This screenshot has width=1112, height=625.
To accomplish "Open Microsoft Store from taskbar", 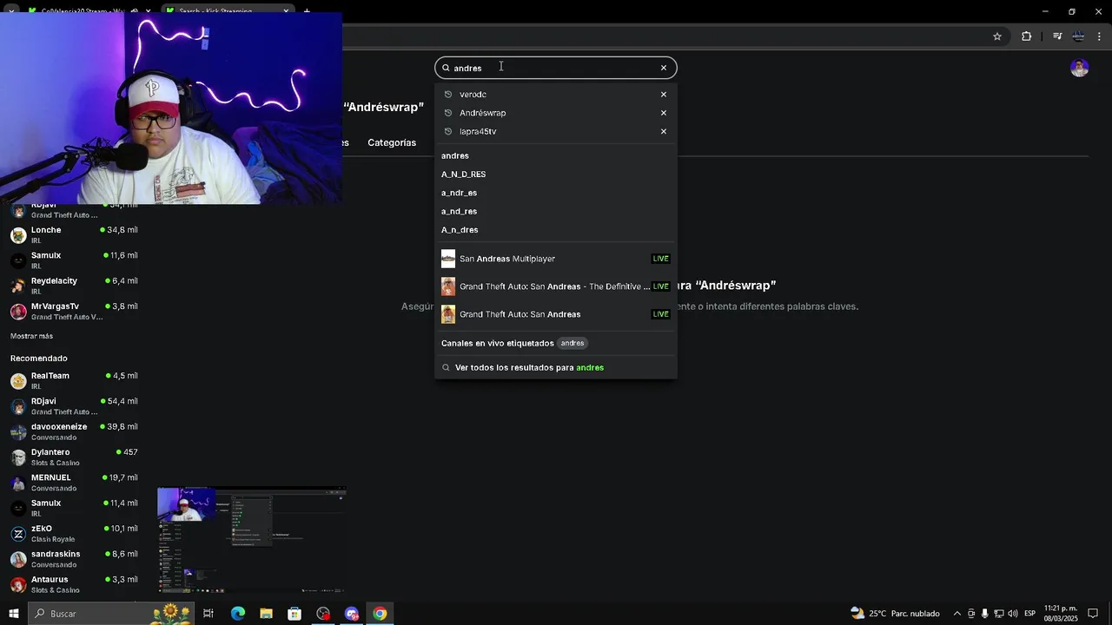I will (295, 614).
